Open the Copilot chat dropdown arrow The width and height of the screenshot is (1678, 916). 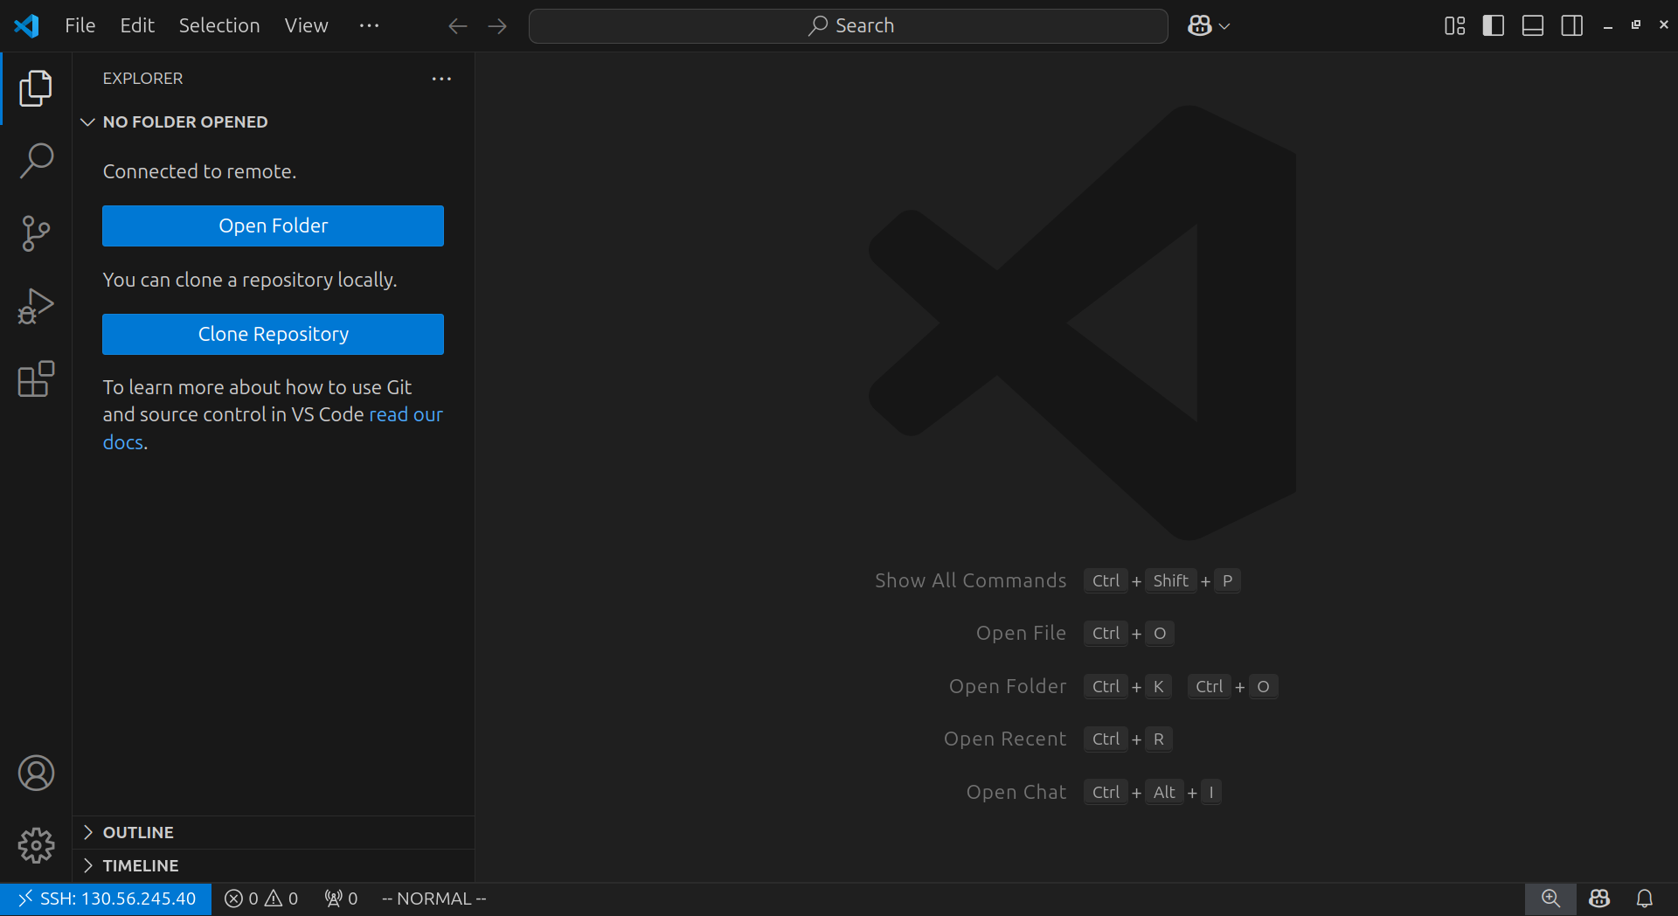coord(1224,26)
